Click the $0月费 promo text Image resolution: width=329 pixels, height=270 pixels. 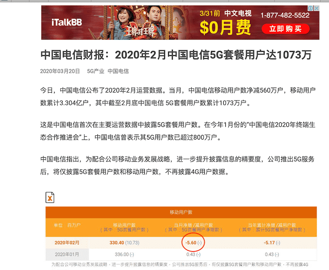click(225, 28)
